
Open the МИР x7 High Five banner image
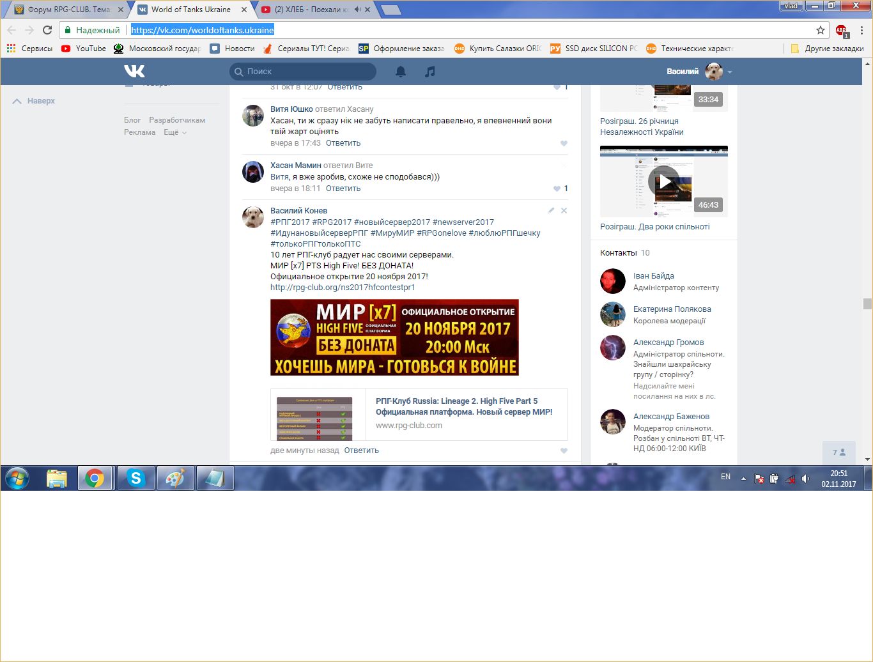pos(394,337)
